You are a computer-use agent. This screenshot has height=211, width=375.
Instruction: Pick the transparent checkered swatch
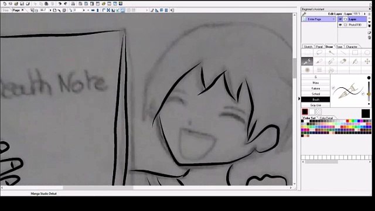click(319, 112)
